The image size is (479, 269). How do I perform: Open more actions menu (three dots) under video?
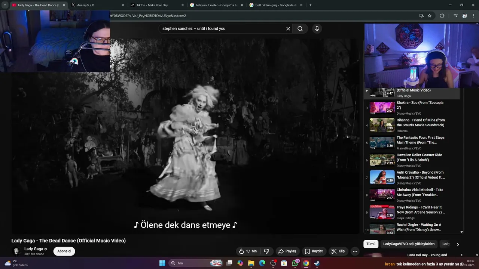coord(355,251)
